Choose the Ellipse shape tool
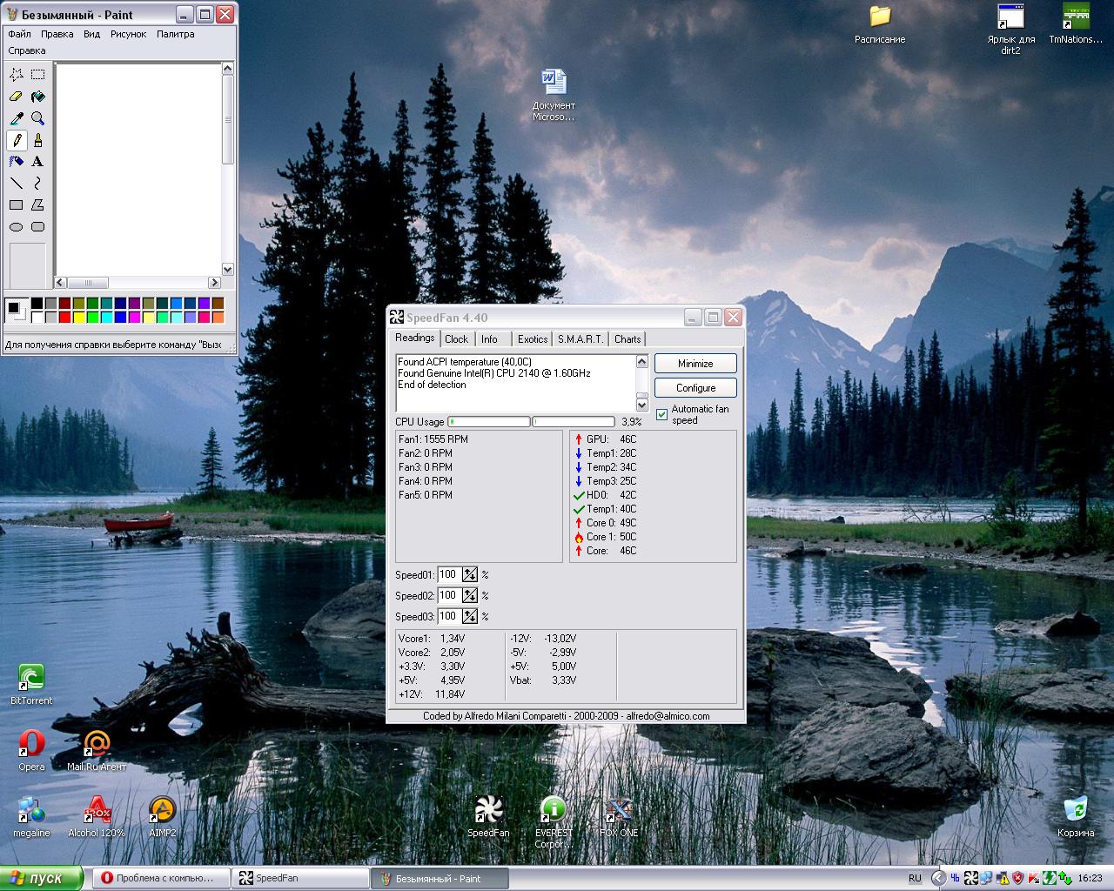 click(16, 227)
